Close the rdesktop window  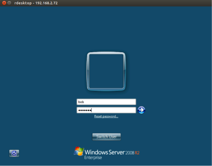tap(4, 3)
